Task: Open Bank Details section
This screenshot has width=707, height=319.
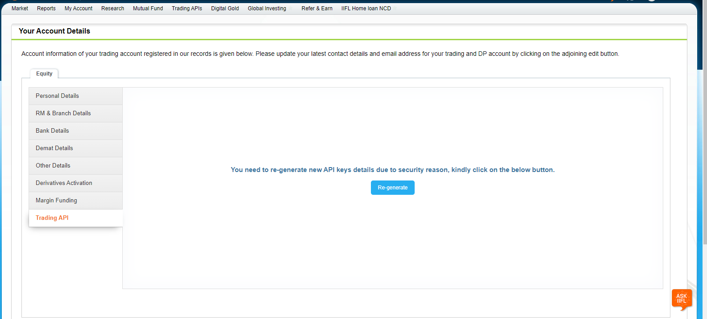Action: point(75,131)
